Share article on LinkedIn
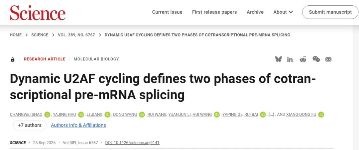The width and height of the screenshot is (359, 150). click(x=290, y=59)
